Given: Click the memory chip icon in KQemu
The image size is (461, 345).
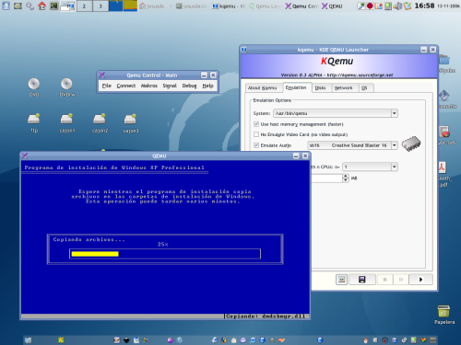Looking at the screenshot, I should [411, 144].
